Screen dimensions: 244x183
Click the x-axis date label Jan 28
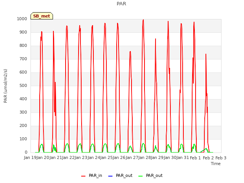(144, 158)
